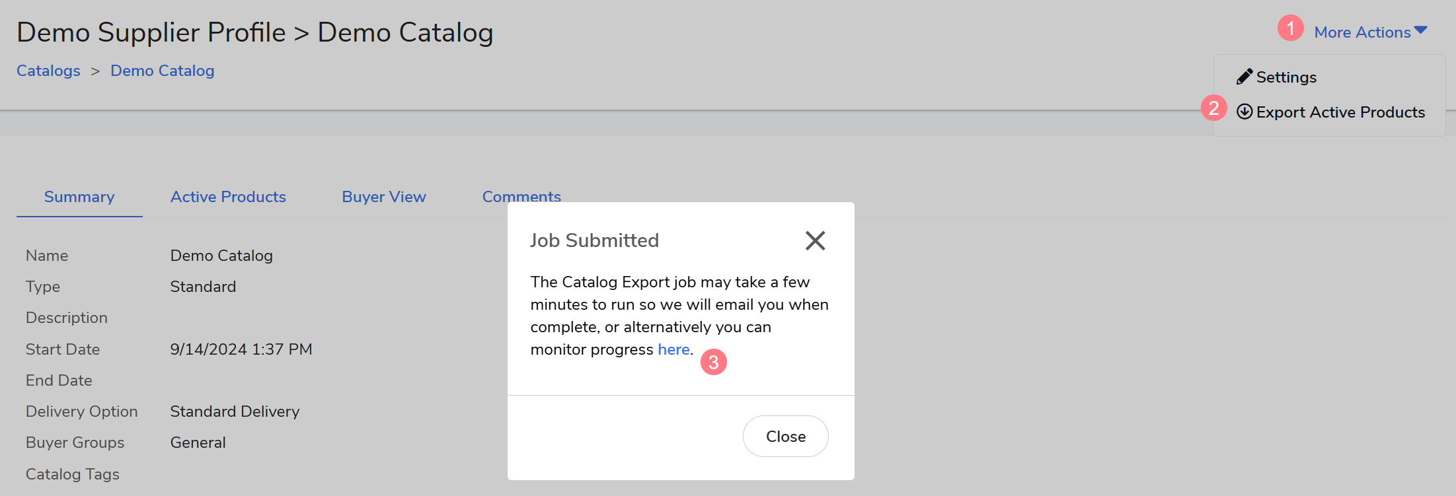Viewport: 1456px width, 496px height.
Task: Click the red step 1 badge
Action: pos(1290,28)
